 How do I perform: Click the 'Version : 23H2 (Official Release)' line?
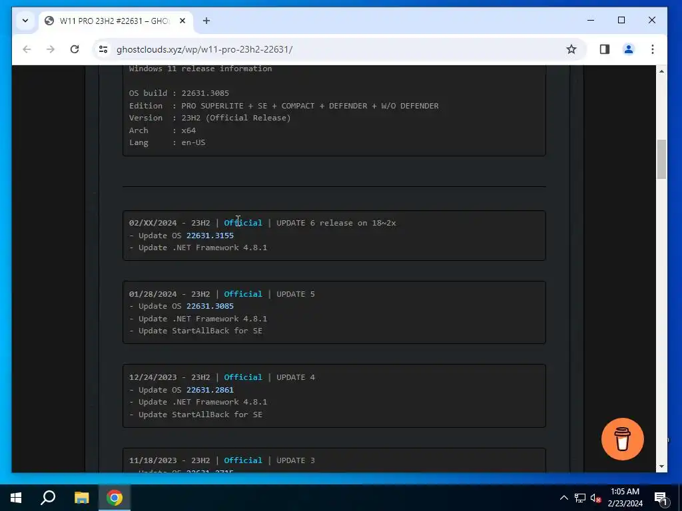point(210,118)
